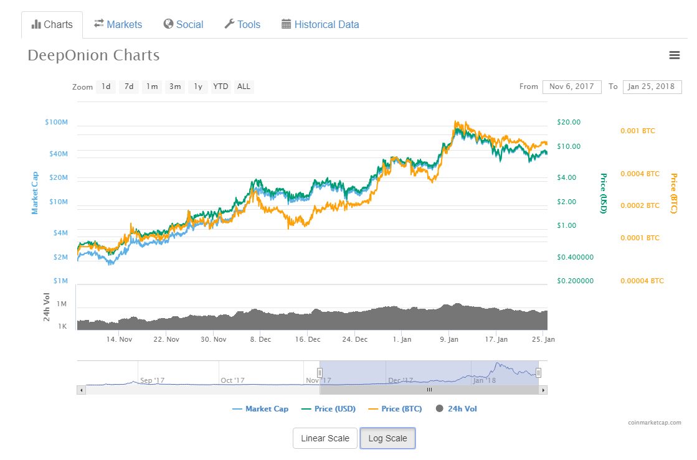
Task: Set zoom range to 1y
Action: click(x=198, y=87)
